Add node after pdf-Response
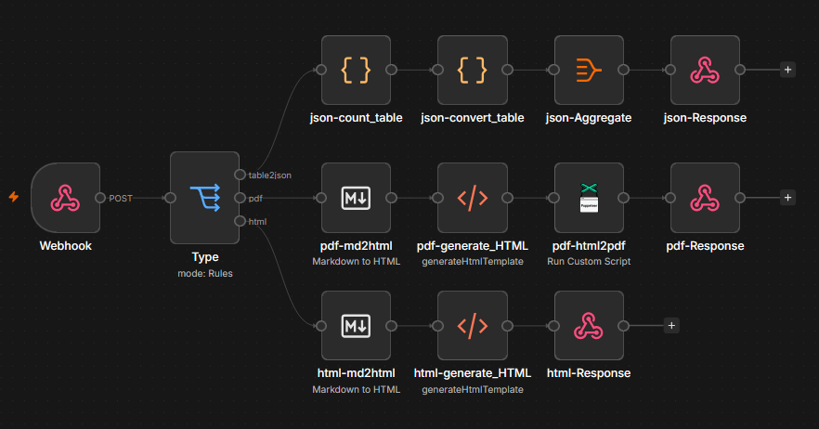 [787, 198]
